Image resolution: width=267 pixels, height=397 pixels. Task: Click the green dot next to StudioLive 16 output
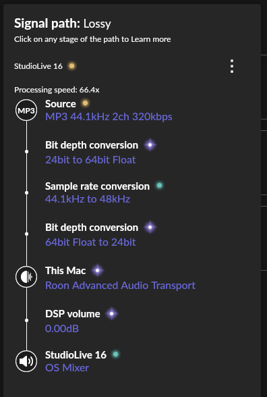pyautogui.click(x=115, y=354)
